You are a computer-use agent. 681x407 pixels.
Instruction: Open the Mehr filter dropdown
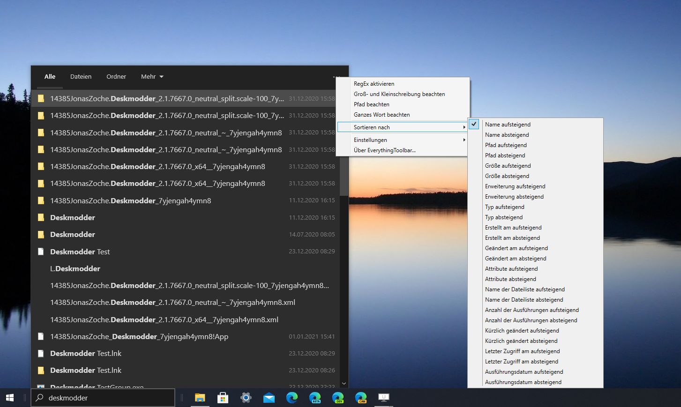click(152, 76)
